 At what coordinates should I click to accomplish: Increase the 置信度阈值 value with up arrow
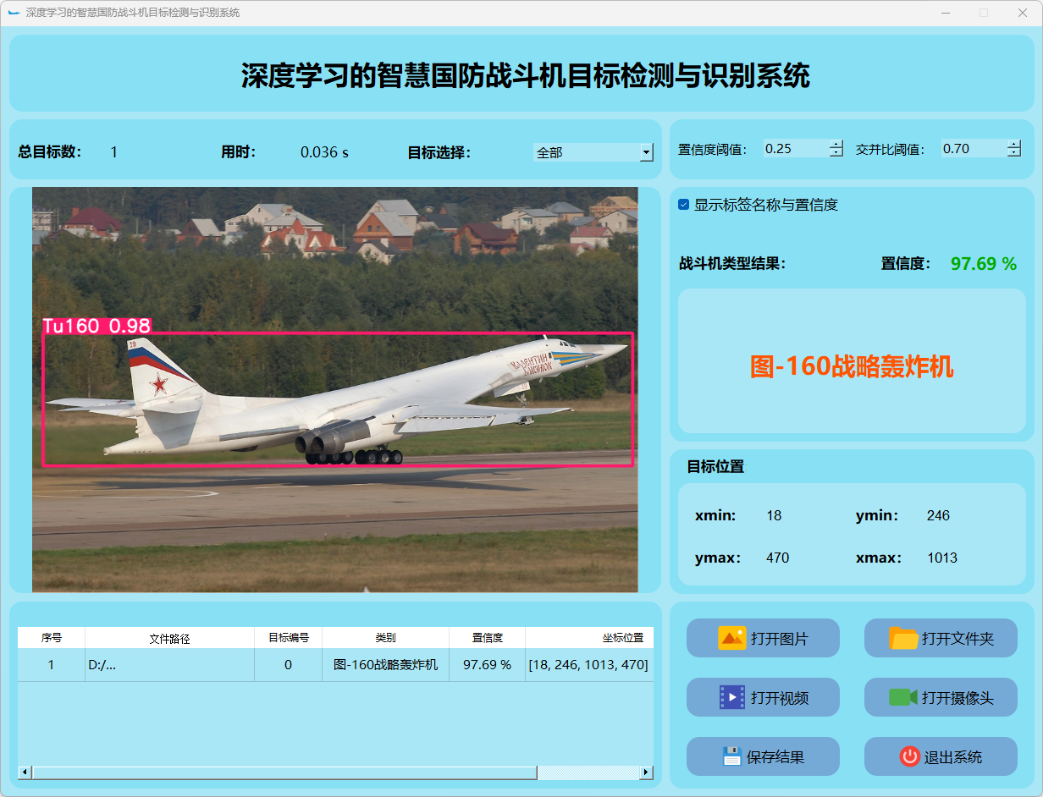[x=836, y=144]
